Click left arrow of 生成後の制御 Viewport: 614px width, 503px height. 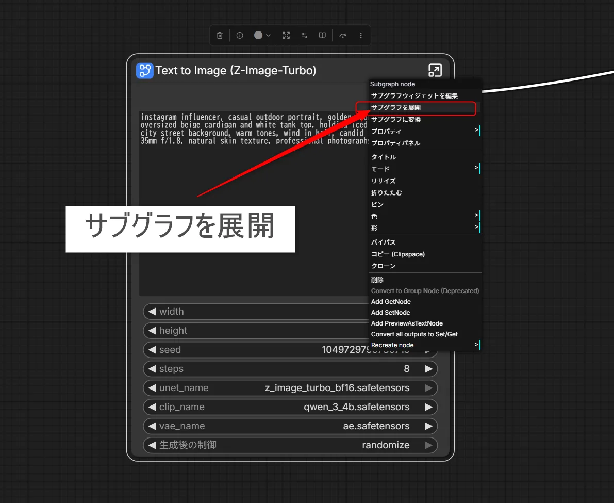152,445
